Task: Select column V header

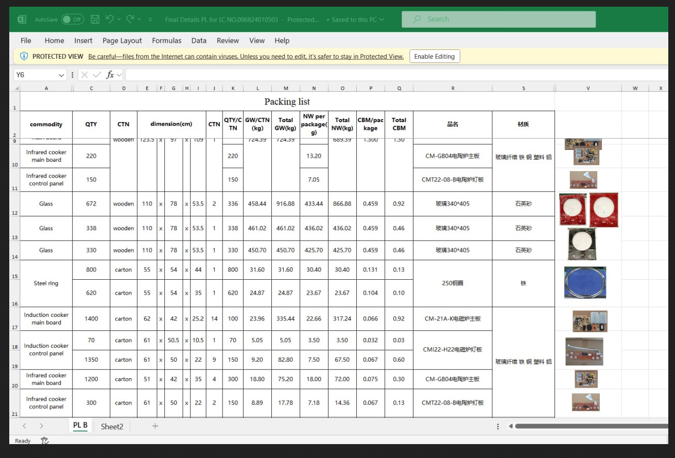Action: (x=588, y=88)
